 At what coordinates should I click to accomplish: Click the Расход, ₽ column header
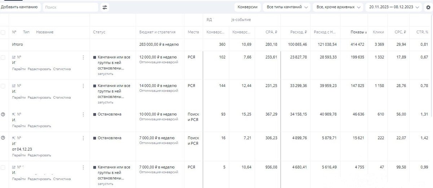(x=298, y=32)
